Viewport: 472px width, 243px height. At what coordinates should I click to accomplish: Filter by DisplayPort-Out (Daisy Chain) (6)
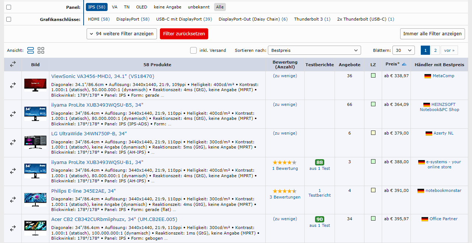tap(253, 19)
